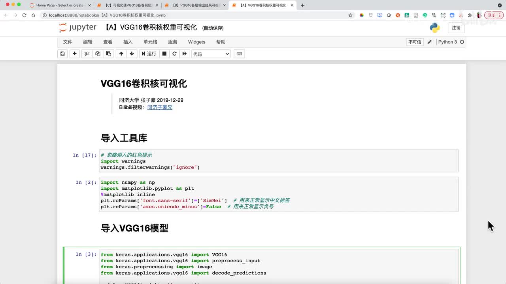Click the (自动保存) autosave status text
Image resolution: width=506 pixels, height=284 pixels.
click(213, 28)
